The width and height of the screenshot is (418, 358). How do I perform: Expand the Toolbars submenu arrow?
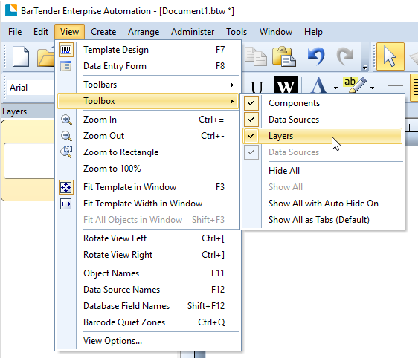(231, 85)
